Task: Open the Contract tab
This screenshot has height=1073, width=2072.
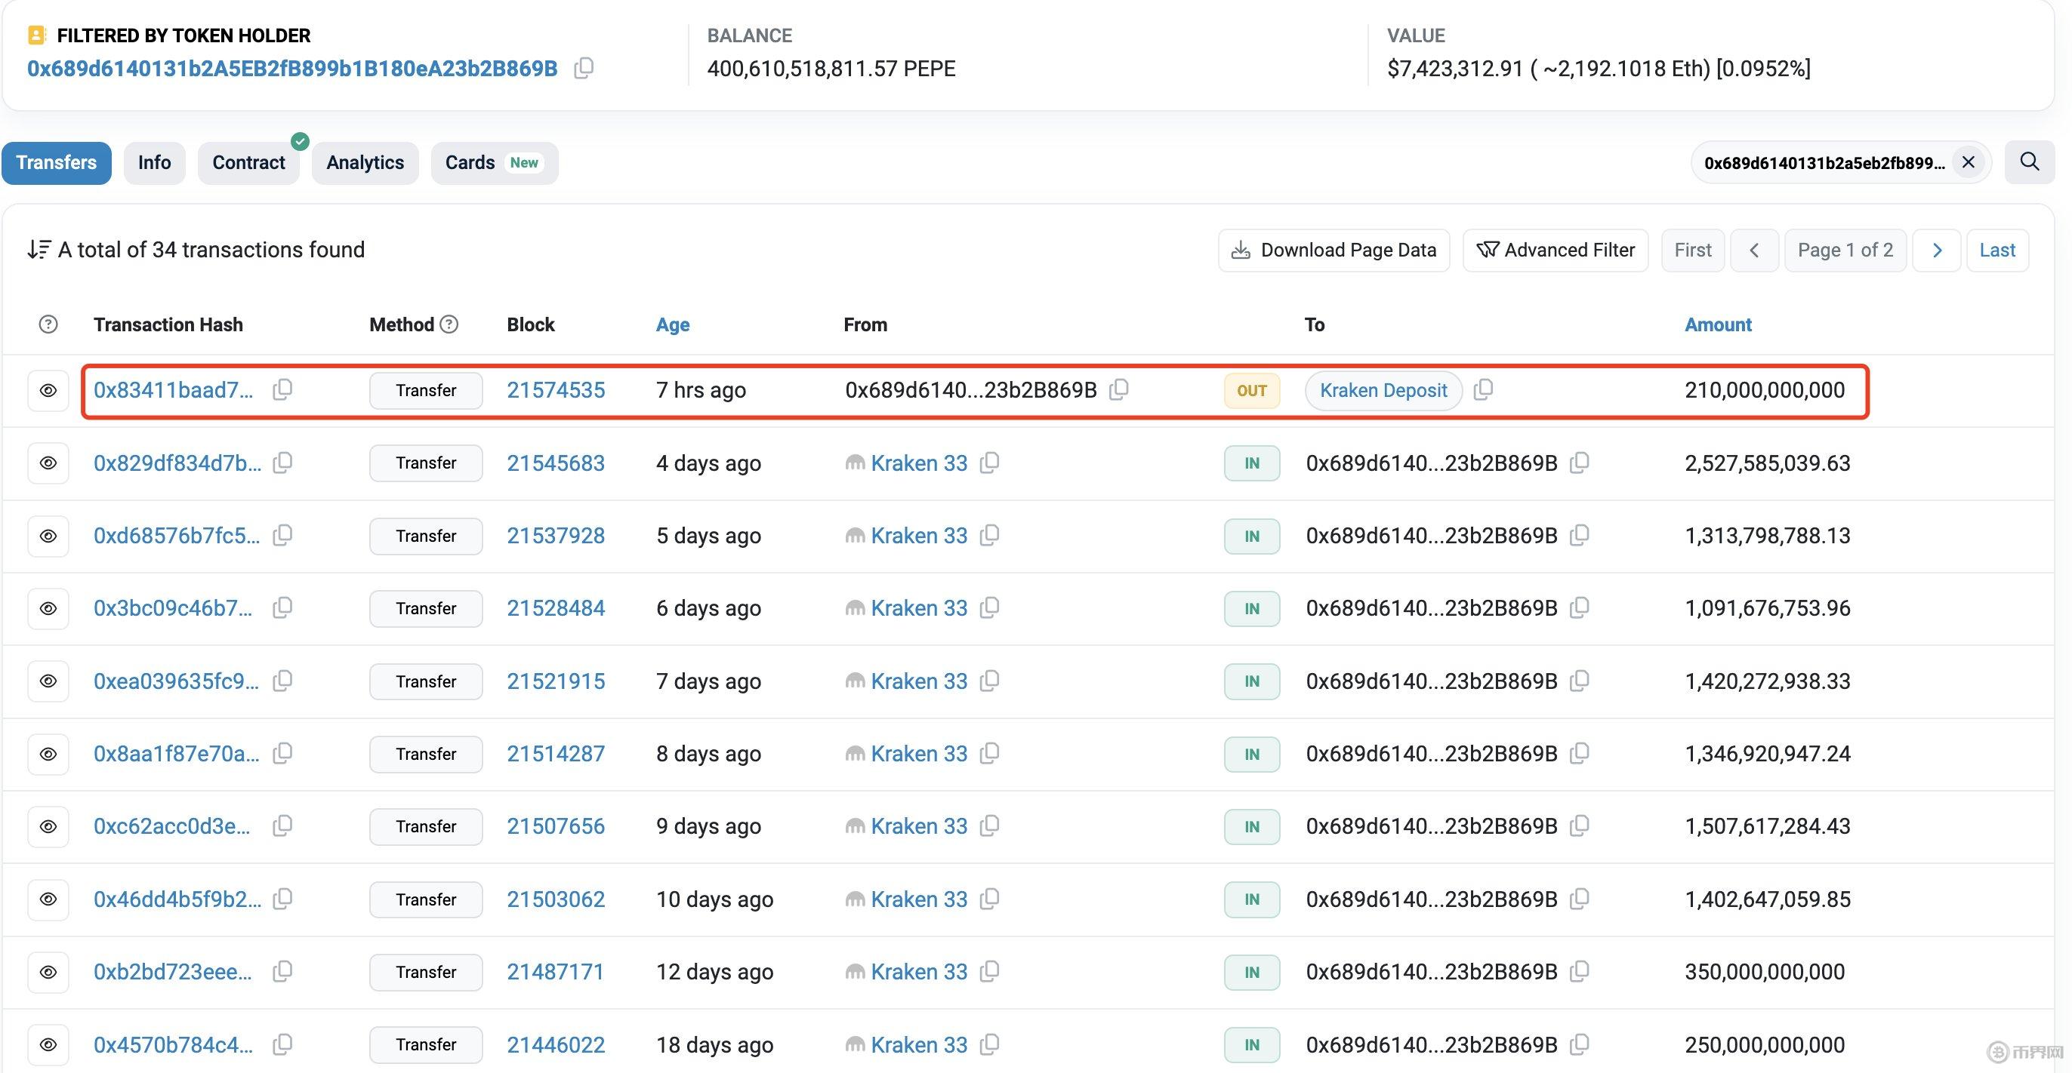Action: (248, 163)
